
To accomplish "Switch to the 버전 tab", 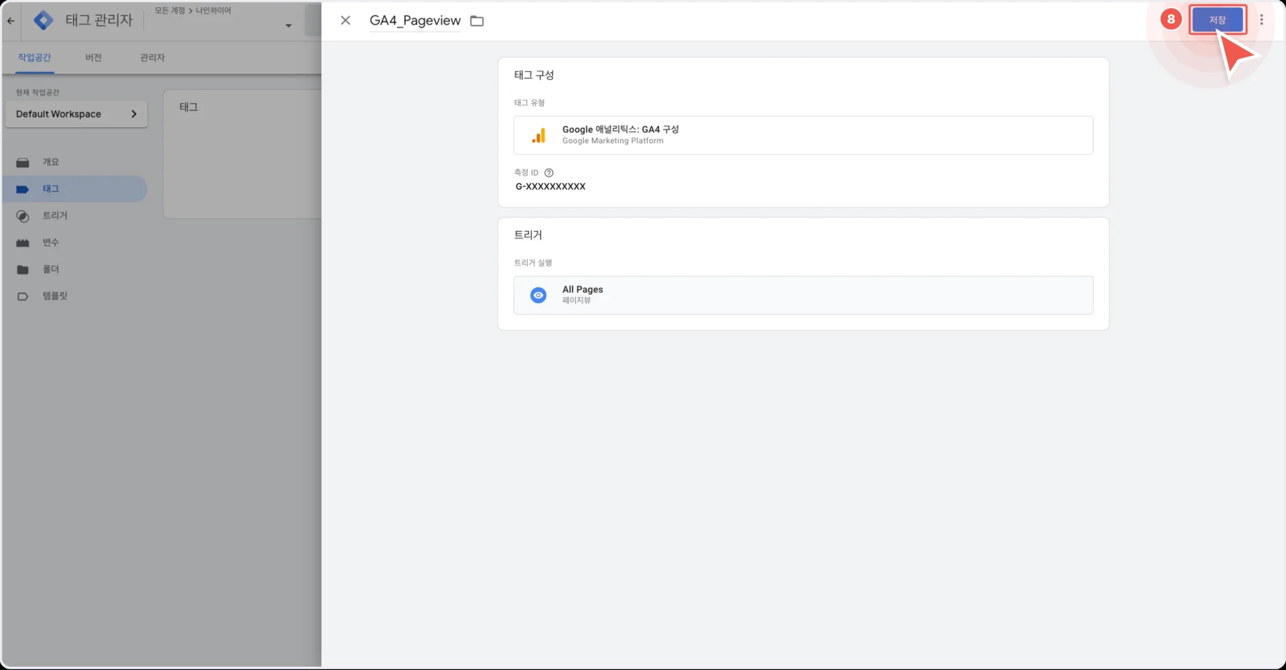I will 93,58.
